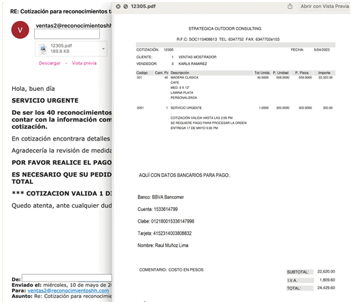Click the red V sender avatar

coord(20,30)
